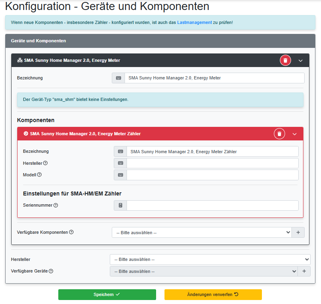Click the 'Komponenten' section heading
Image resolution: width=321 pixels, height=304 pixels.
(36, 120)
